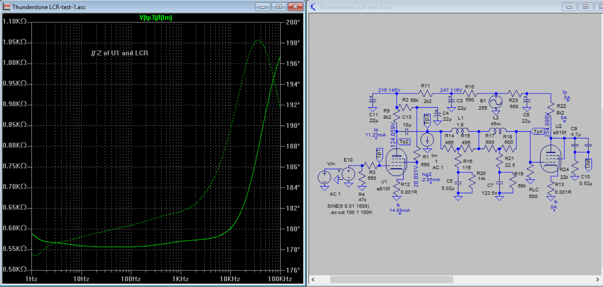Select the Im current source symbol
This screenshot has width=603, height=287.
coord(427,140)
